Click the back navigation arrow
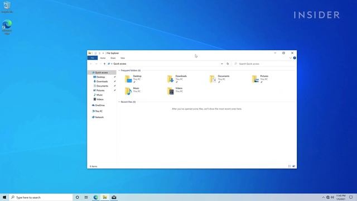The image size is (357, 201). [91, 64]
